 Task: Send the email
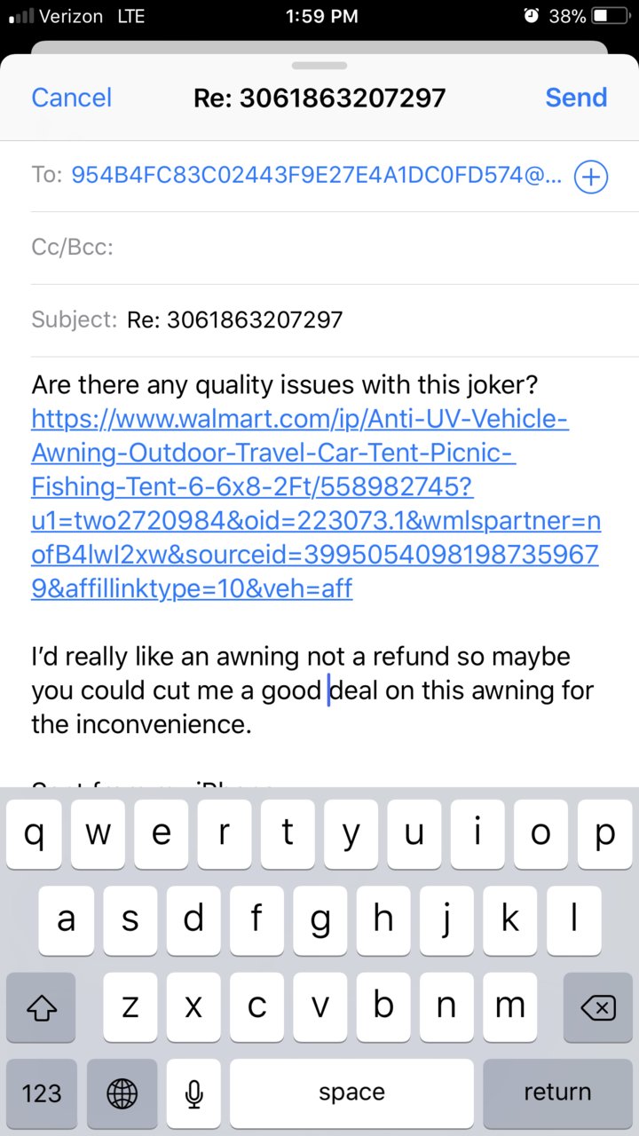(x=576, y=97)
